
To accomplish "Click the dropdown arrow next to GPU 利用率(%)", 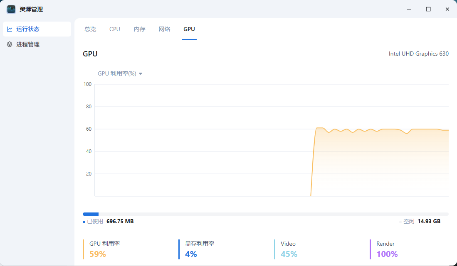I will pos(141,74).
